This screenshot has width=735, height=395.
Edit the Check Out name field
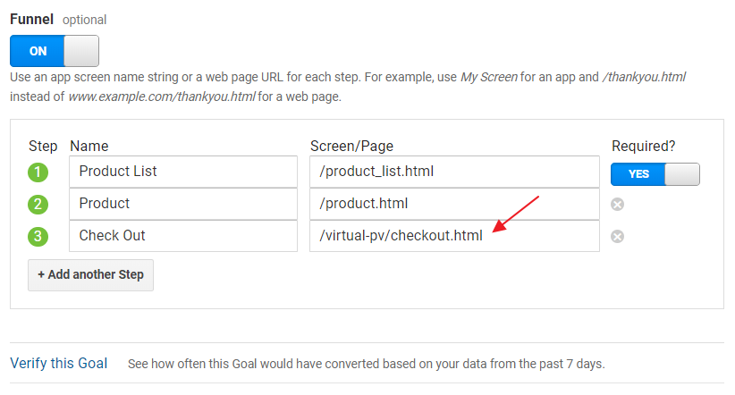click(x=182, y=236)
